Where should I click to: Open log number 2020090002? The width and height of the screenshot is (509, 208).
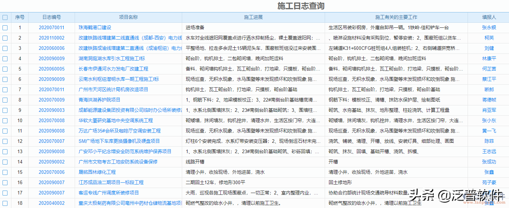click(x=52, y=162)
